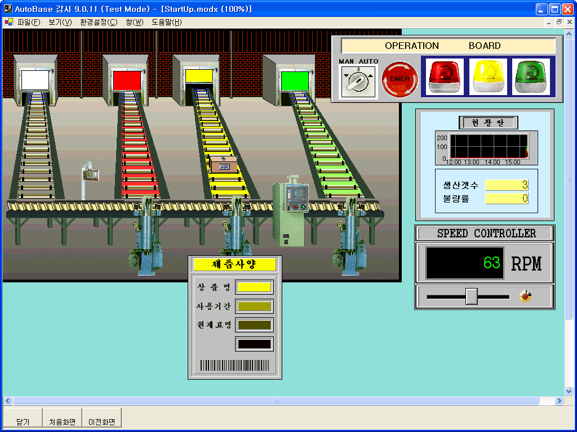The width and height of the screenshot is (577, 432).
Task: Click the speed controller slider handle
Action: click(472, 296)
